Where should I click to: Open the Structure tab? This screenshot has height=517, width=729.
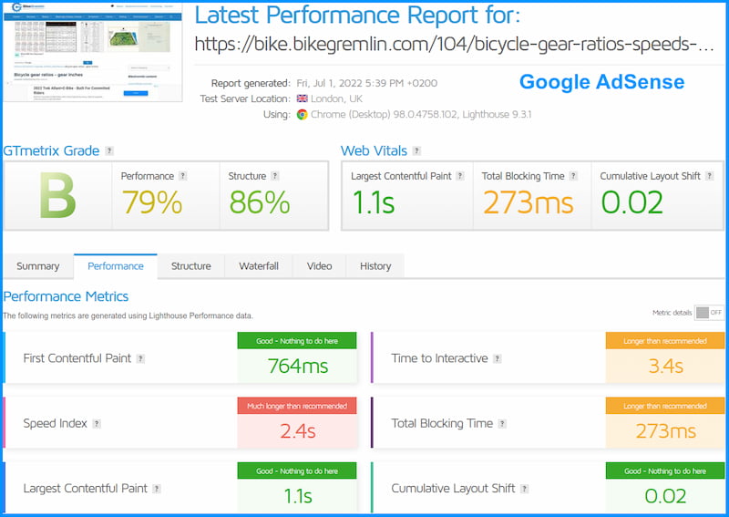(x=191, y=266)
